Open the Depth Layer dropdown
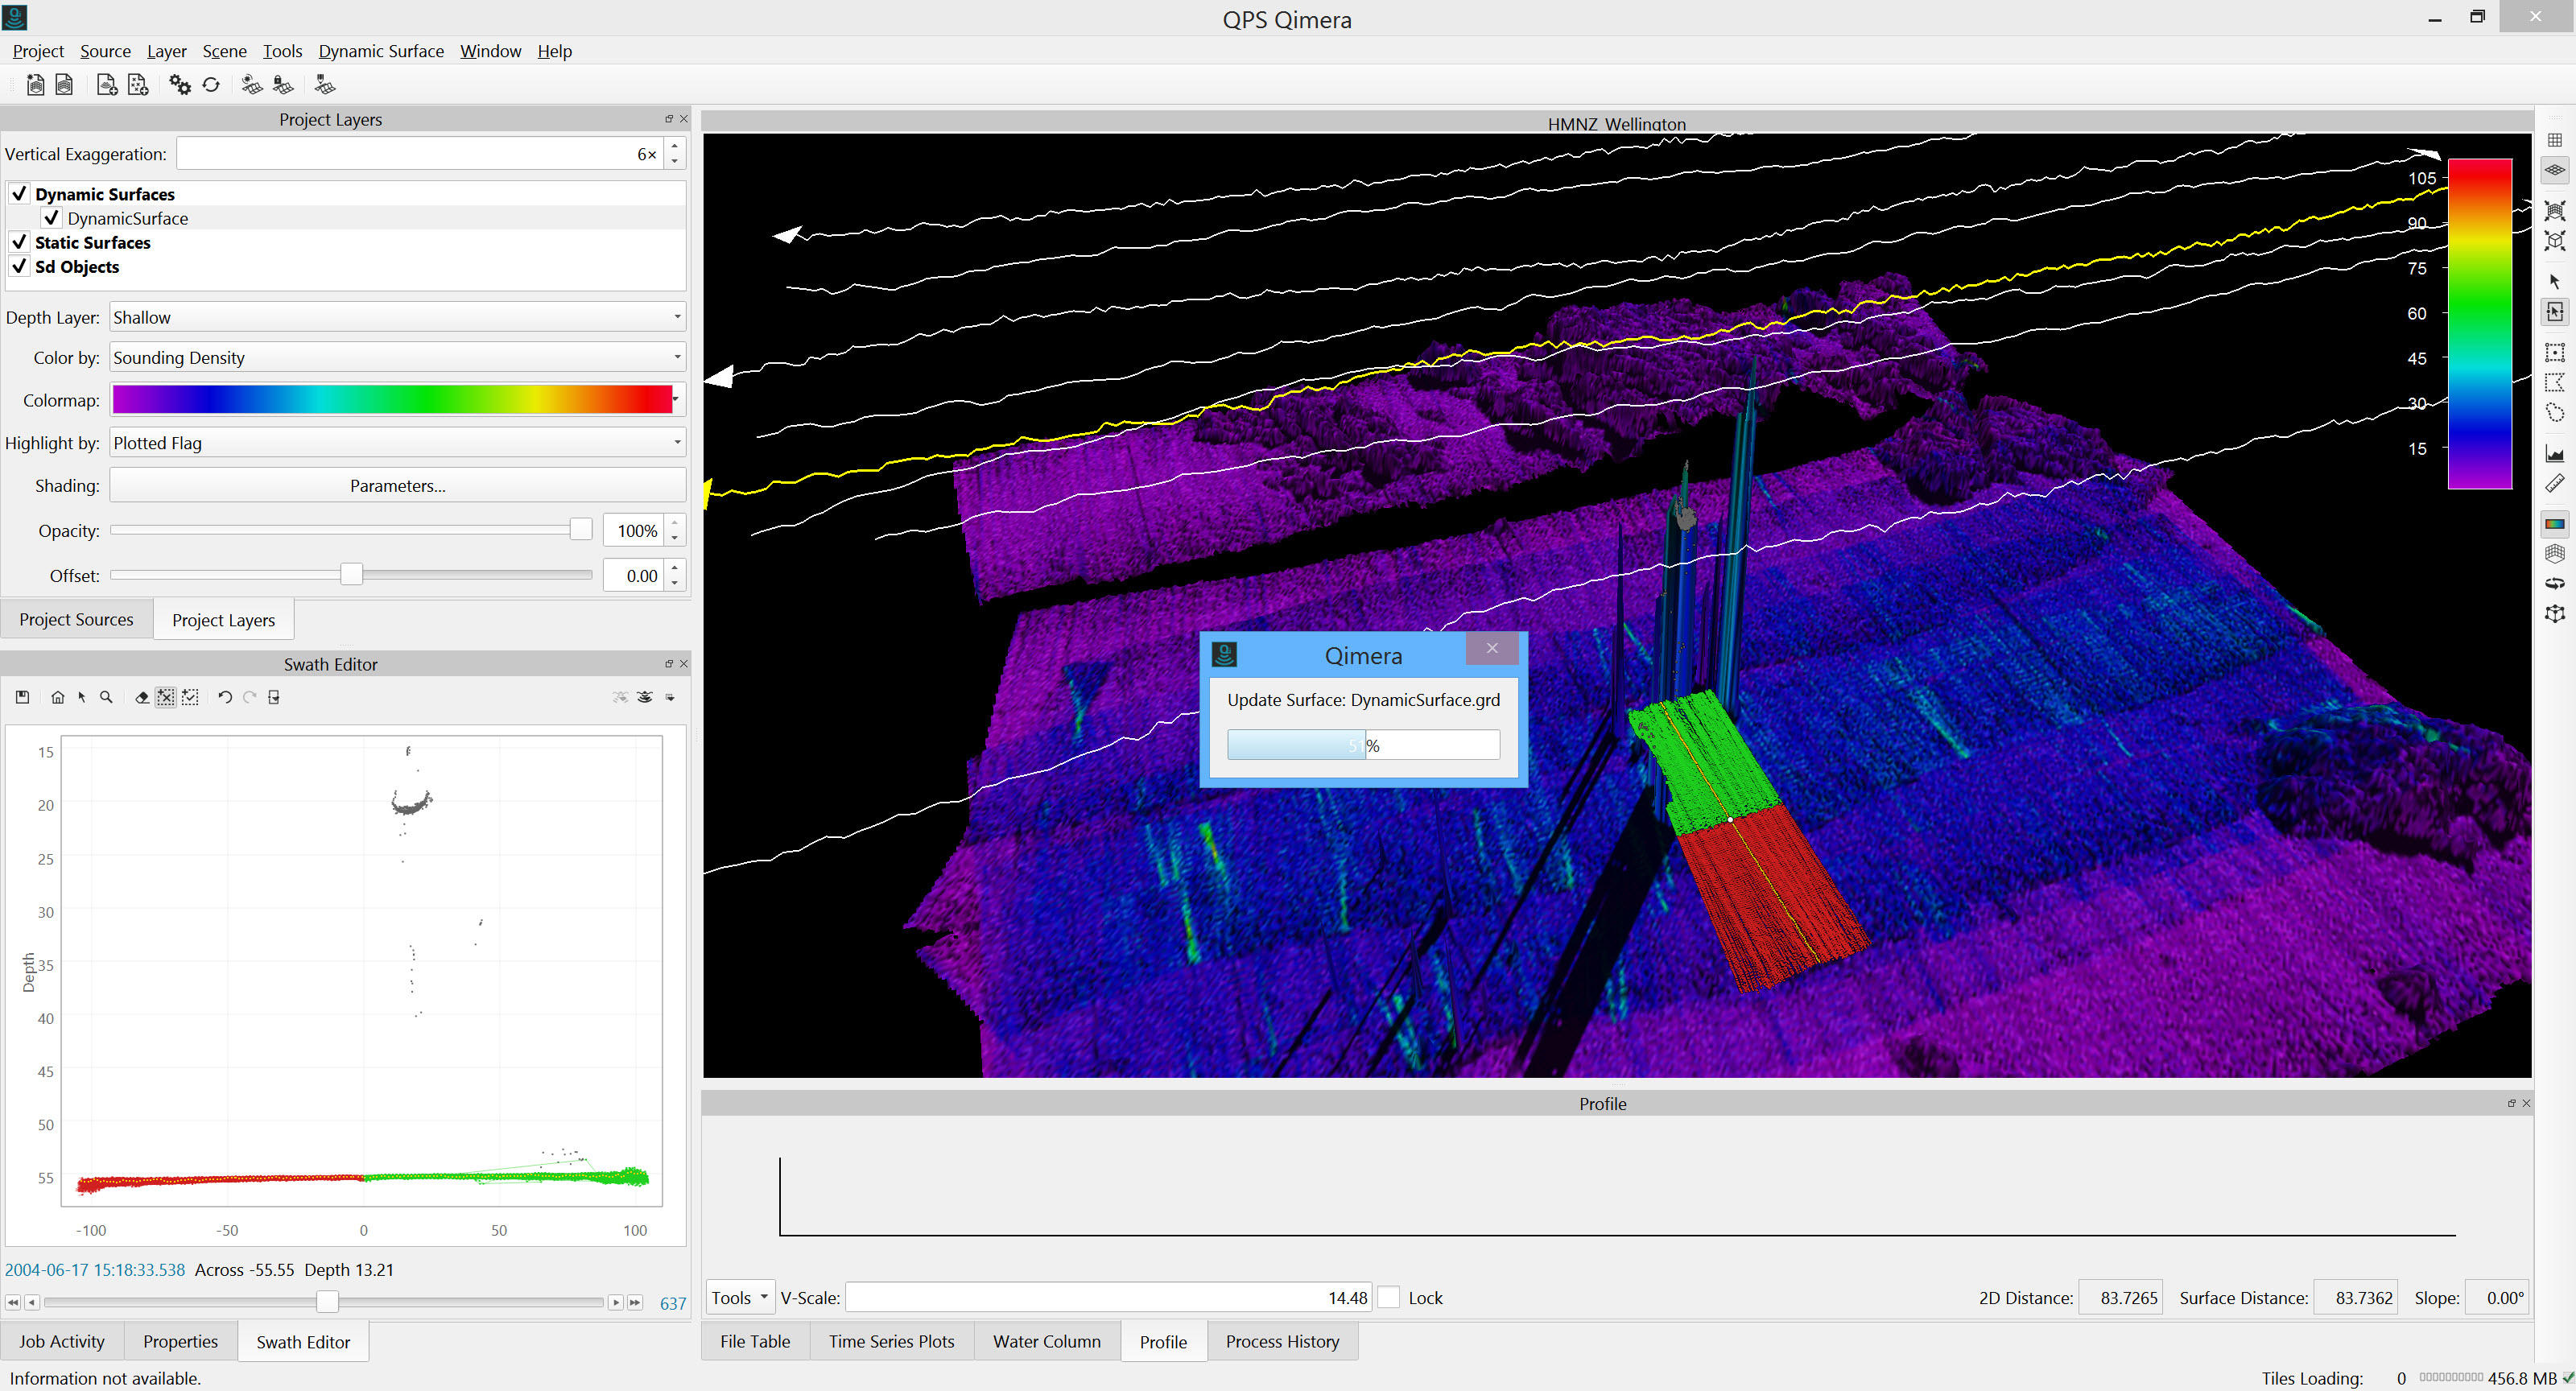 (397, 317)
